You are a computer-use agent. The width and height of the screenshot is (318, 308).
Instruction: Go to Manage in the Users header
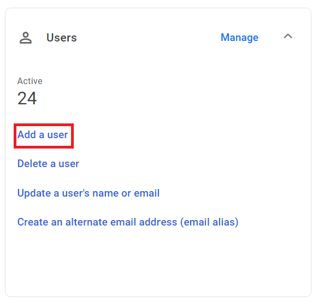[239, 38]
